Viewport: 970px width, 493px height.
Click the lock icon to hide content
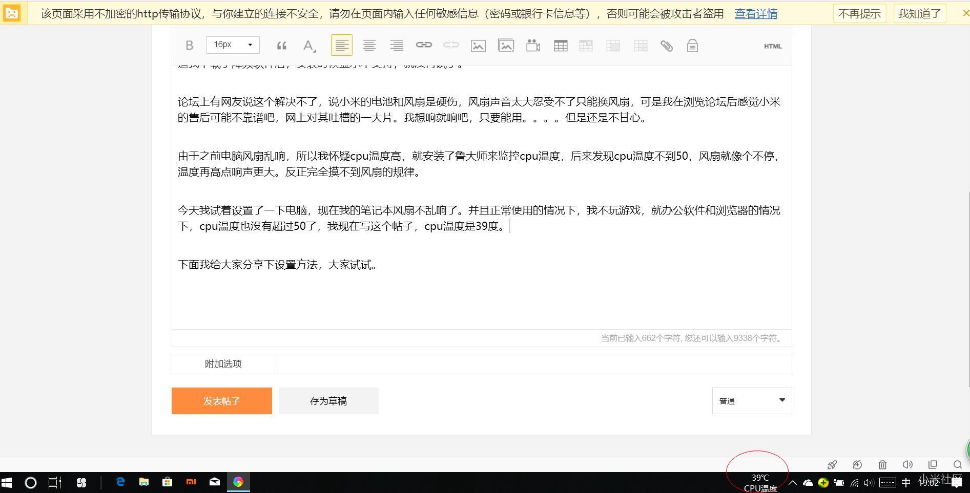pyautogui.click(x=692, y=46)
